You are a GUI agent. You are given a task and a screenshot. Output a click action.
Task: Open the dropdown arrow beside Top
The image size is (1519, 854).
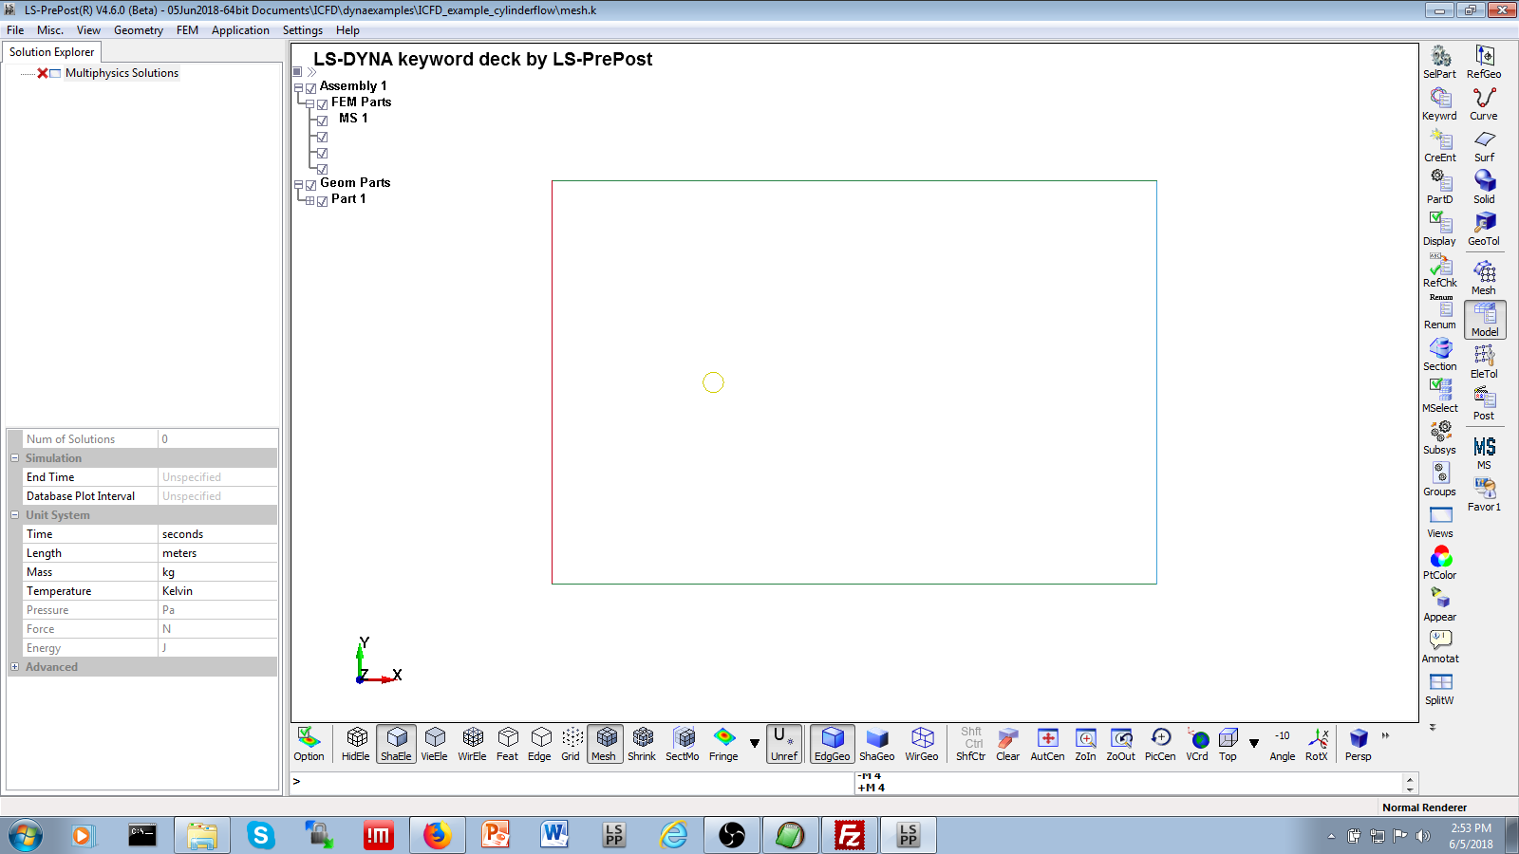(1254, 744)
